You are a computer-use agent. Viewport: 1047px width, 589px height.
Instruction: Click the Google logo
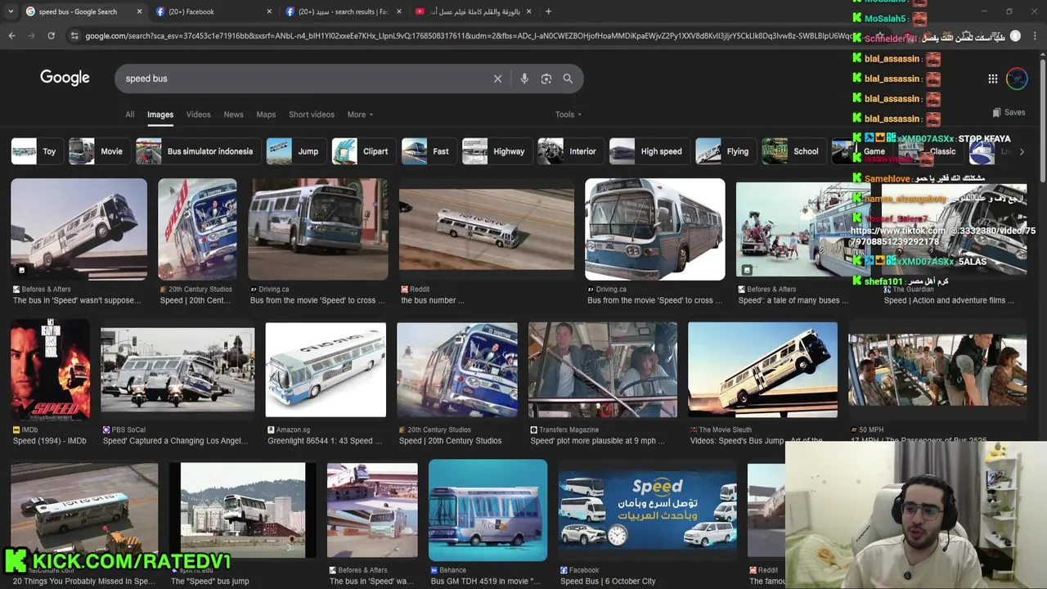(65, 78)
